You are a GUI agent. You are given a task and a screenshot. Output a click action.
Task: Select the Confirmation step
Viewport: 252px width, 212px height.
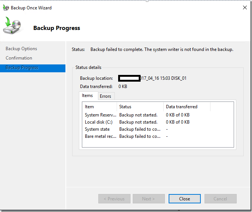click(x=19, y=58)
